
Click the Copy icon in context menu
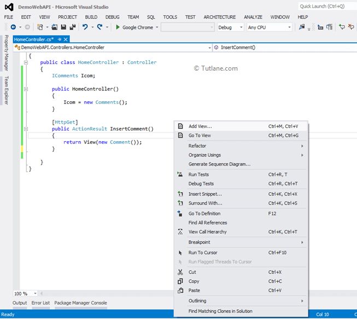point(180,281)
